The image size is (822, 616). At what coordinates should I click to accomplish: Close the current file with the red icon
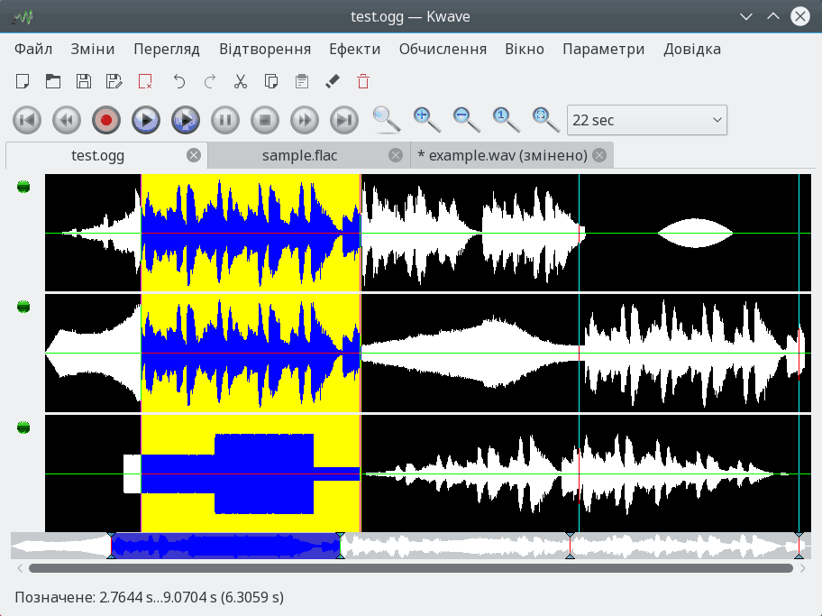point(145,81)
